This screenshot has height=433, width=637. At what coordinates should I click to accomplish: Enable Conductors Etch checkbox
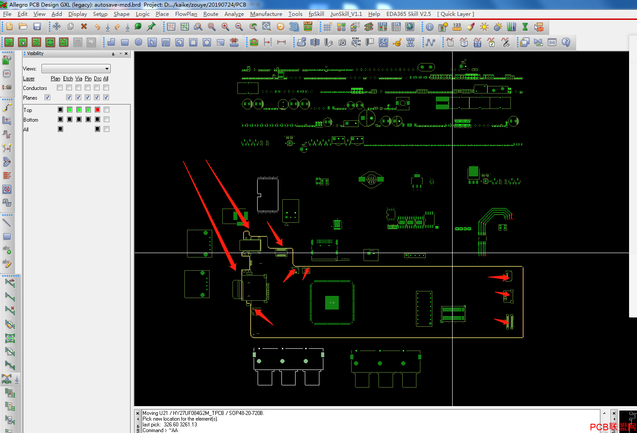(69, 88)
